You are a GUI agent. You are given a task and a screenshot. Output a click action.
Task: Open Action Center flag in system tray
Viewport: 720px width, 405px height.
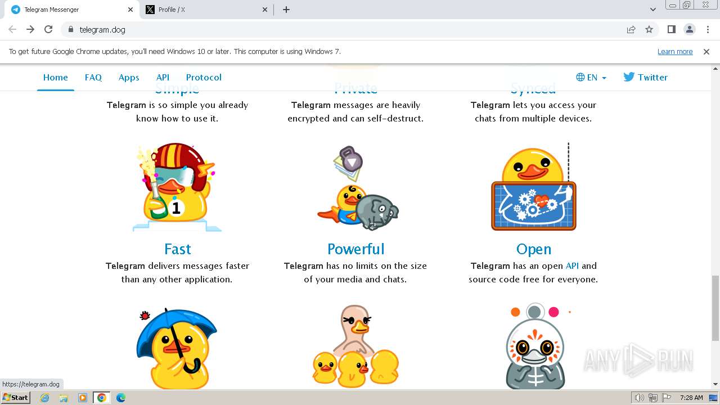click(x=666, y=398)
